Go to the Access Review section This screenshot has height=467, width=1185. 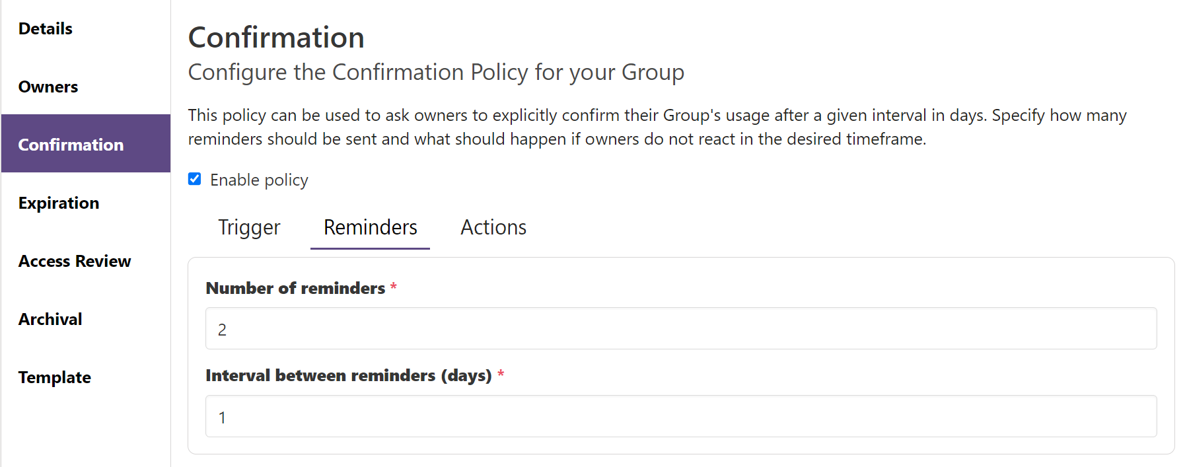(75, 261)
